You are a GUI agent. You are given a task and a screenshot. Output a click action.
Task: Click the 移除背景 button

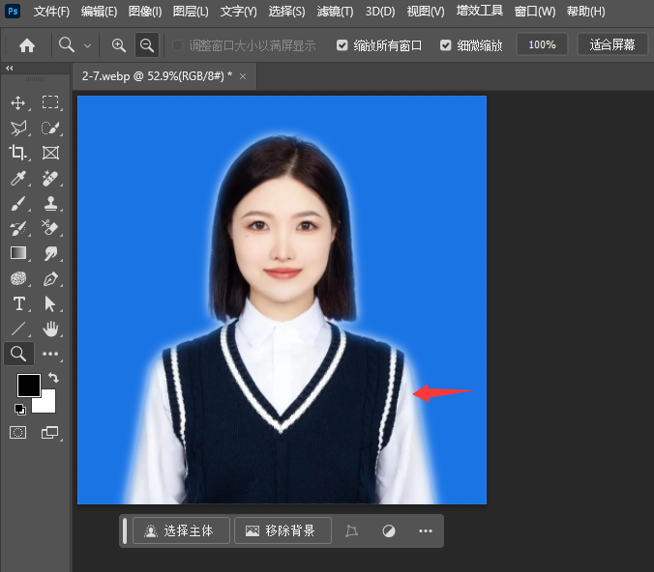282,530
